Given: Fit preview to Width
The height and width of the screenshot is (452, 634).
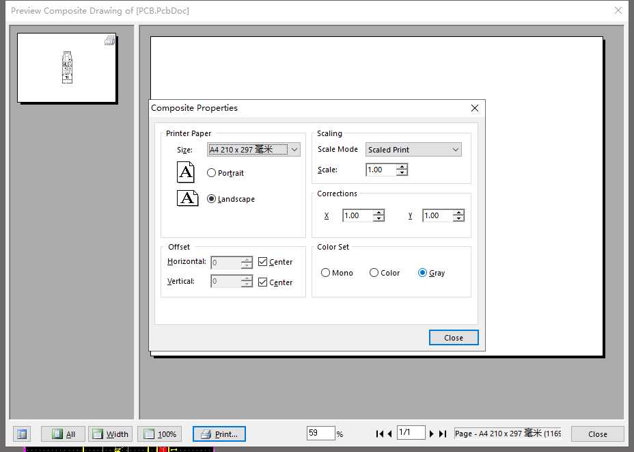Looking at the screenshot, I should [x=111, y=434].
